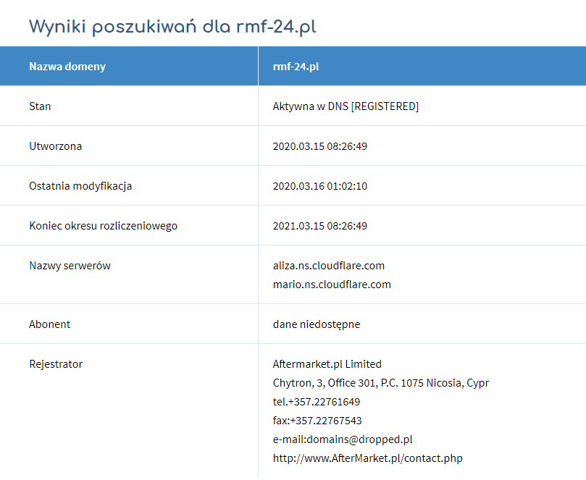The height and width of the screenshot is (480, 586).
Task: Click creation date '2020.03.15 08:26:49'
Action: coord(320,146)
